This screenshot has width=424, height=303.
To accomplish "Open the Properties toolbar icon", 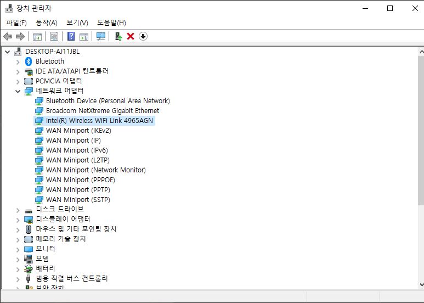I will [x=54, y=36].
